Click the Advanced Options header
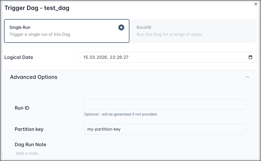 tap(34, 77)
